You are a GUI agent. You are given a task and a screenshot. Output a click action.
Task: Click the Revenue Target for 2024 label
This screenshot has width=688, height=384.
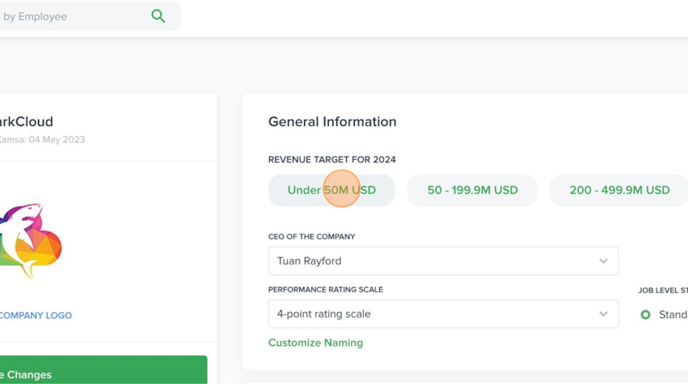tap(332, 160)
